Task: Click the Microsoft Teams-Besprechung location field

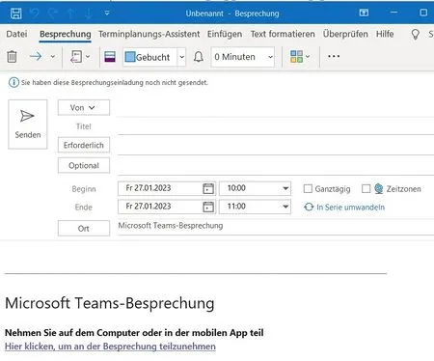Action: click(276, 226)
